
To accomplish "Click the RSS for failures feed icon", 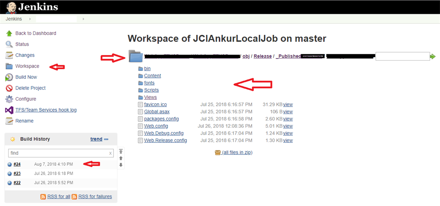I will click(x=74, y=197).
